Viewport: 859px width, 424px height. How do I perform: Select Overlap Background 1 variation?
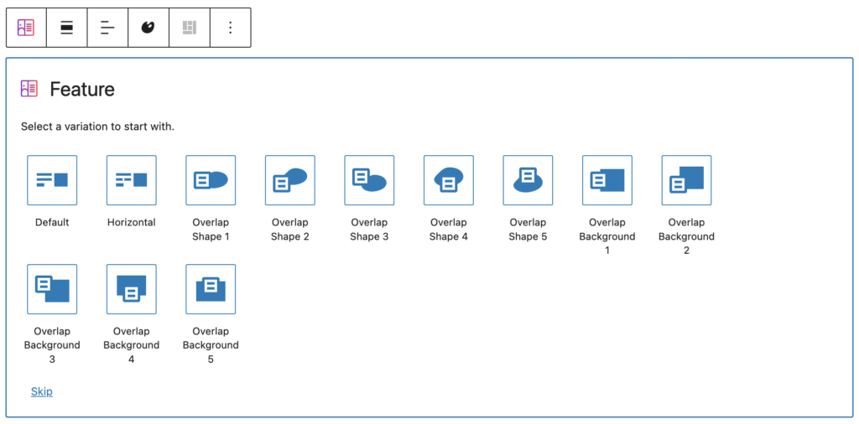[x=607, y=180]
